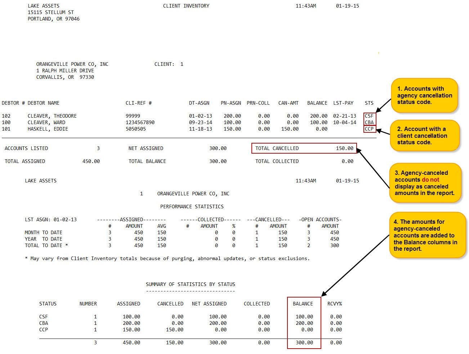The image size is (469, 354).
Task: Click the 300.00 balance total in red box
Action: point(304,342)
